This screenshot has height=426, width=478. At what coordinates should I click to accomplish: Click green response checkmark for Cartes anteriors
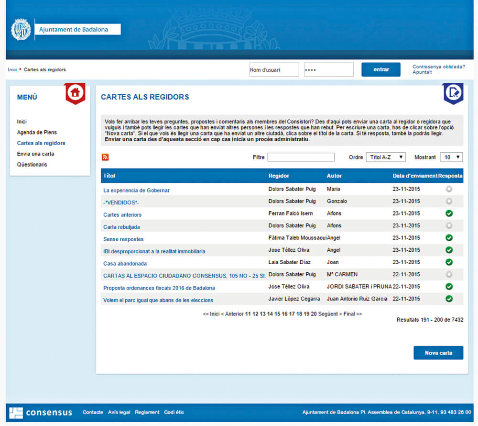tap(449, 213)
